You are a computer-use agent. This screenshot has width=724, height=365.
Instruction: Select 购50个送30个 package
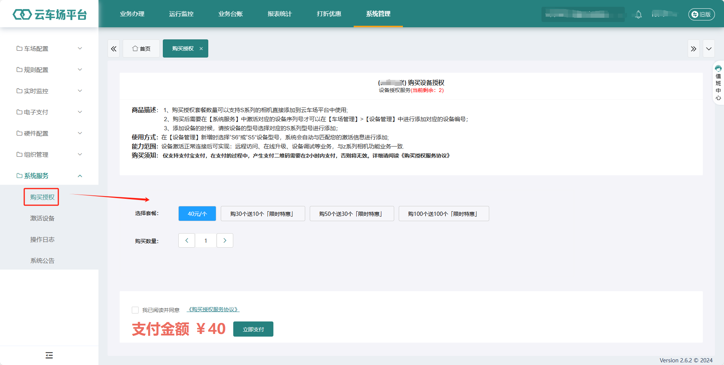(x=352, y=214)
